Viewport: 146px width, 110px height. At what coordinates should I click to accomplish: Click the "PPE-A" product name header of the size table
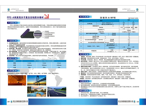coord(44,61)
